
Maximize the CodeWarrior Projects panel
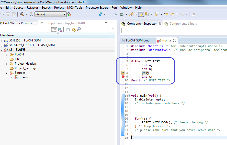pos(112,23)
